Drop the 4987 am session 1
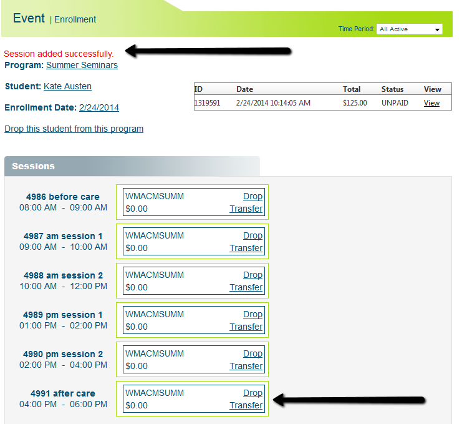This screenshot has width=462, height=424. pos(253,235)
